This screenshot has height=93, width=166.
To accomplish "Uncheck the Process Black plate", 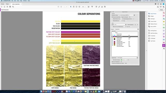I will pos(112,39).
